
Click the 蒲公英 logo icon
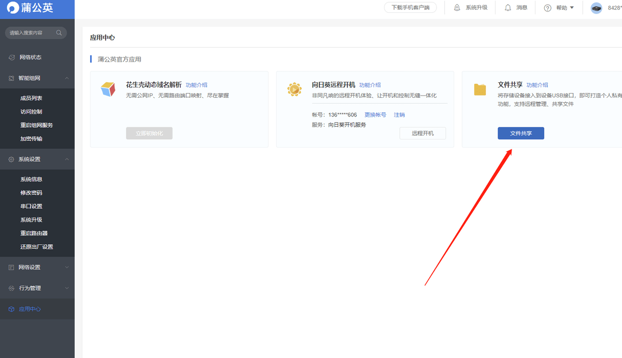[x=11, y=9]
